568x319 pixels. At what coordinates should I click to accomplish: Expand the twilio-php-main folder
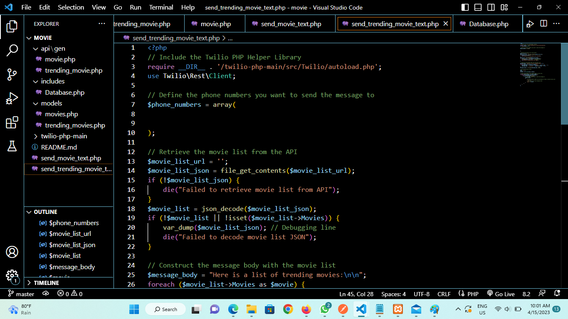[x=36, y=136]
